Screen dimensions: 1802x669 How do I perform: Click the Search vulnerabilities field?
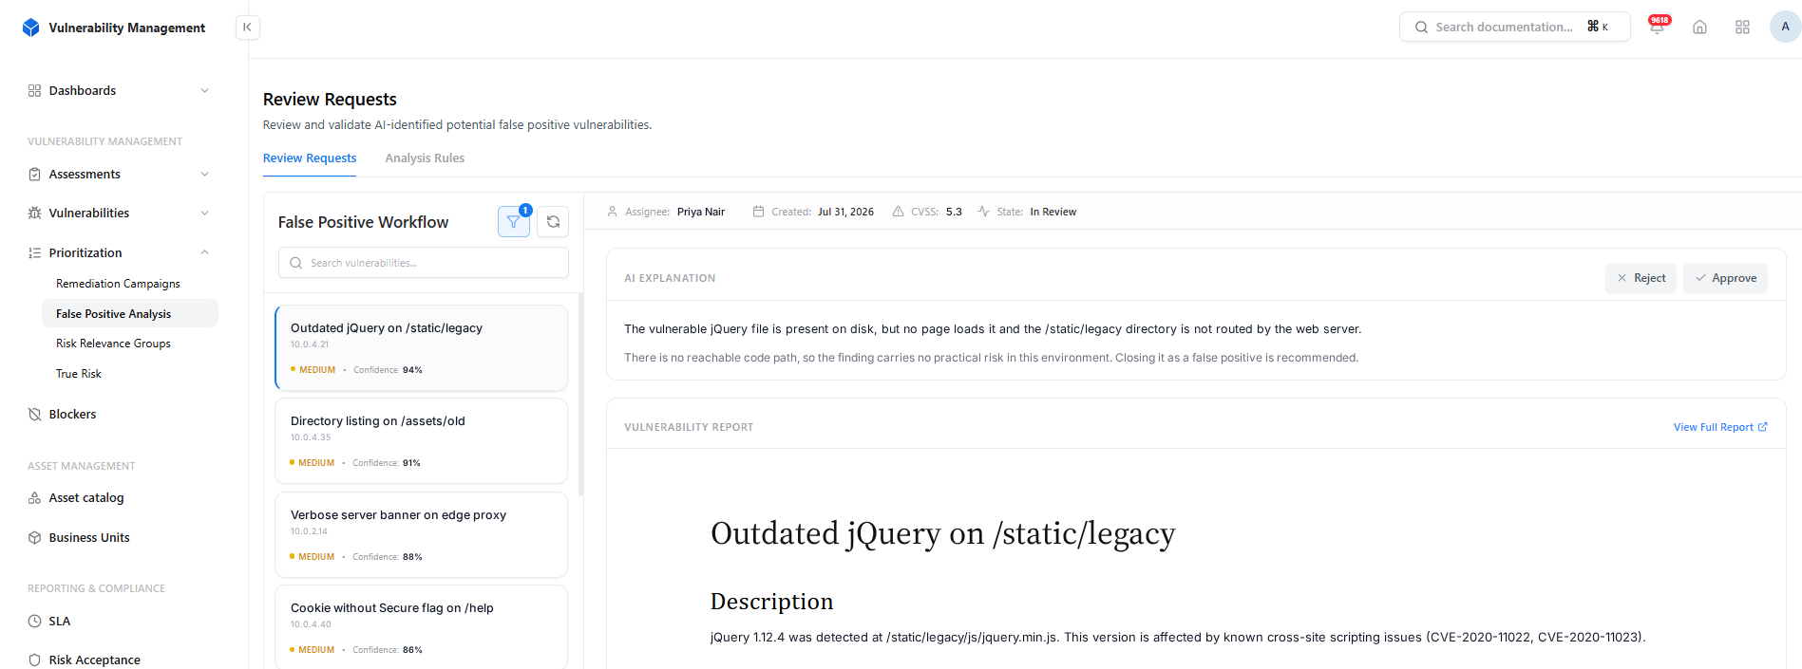pyautogui.click(x=424, y=263)
